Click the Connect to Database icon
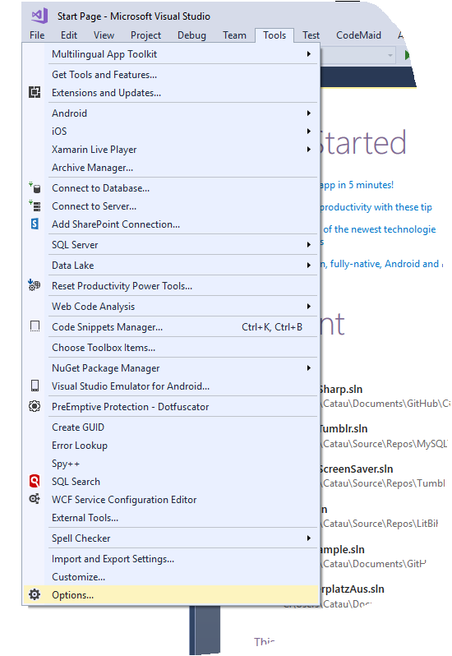452x656 pixels. (x=35, y=188)
